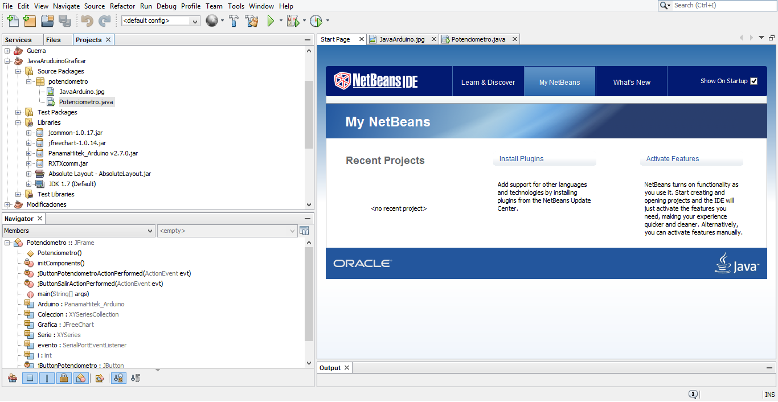
Task: Open the Run Project dropdown arrow
Action: coord(281,21)
